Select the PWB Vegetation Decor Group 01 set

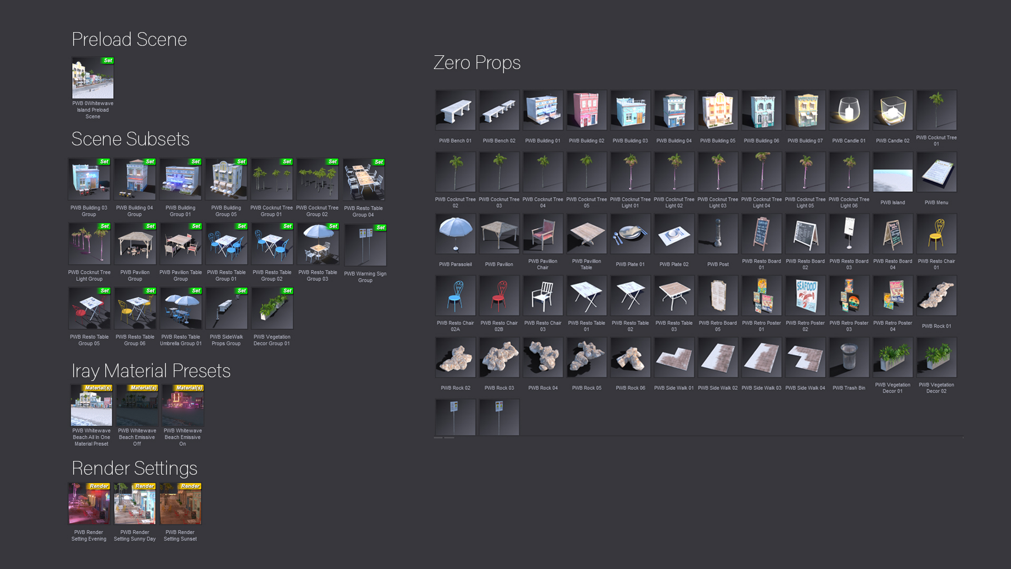pyautogui.click(x=272, y=308)
